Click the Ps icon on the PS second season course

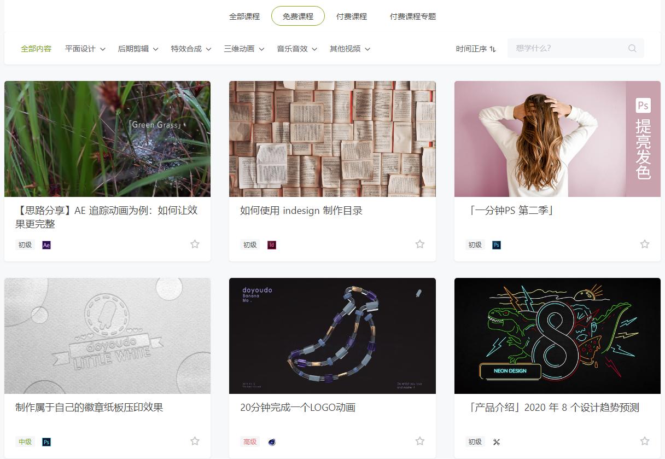[496, 245]
